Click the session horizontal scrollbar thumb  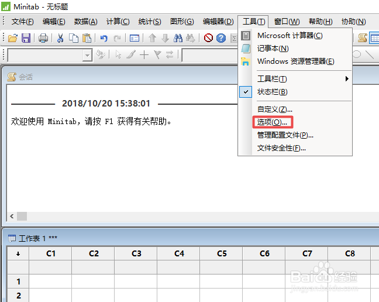[22, 216]
